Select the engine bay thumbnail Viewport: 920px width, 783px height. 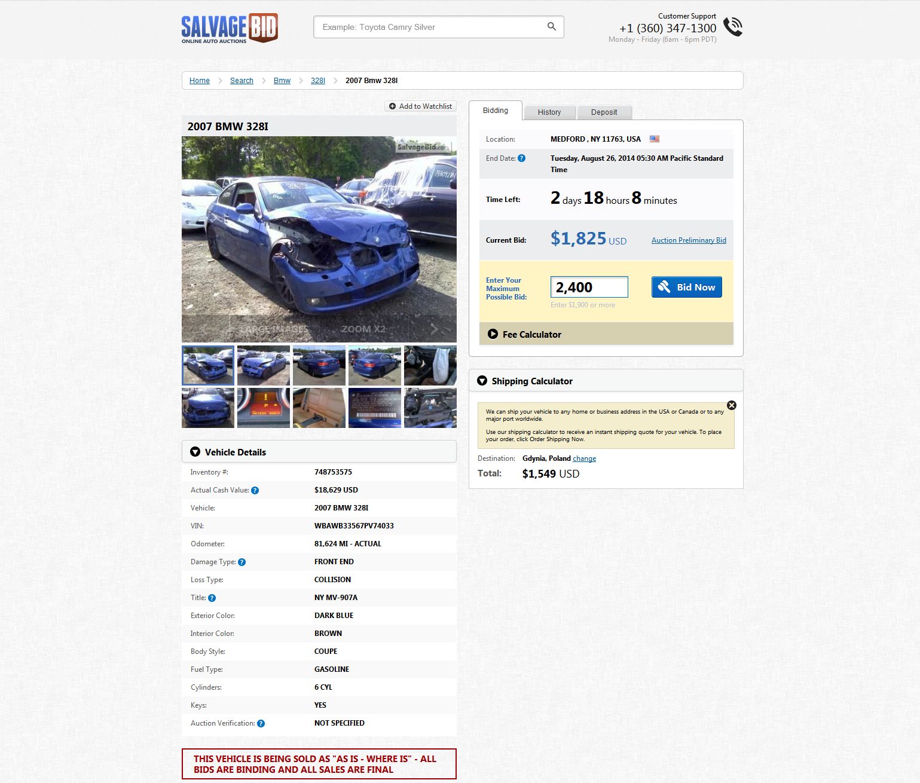coord(430,408)
